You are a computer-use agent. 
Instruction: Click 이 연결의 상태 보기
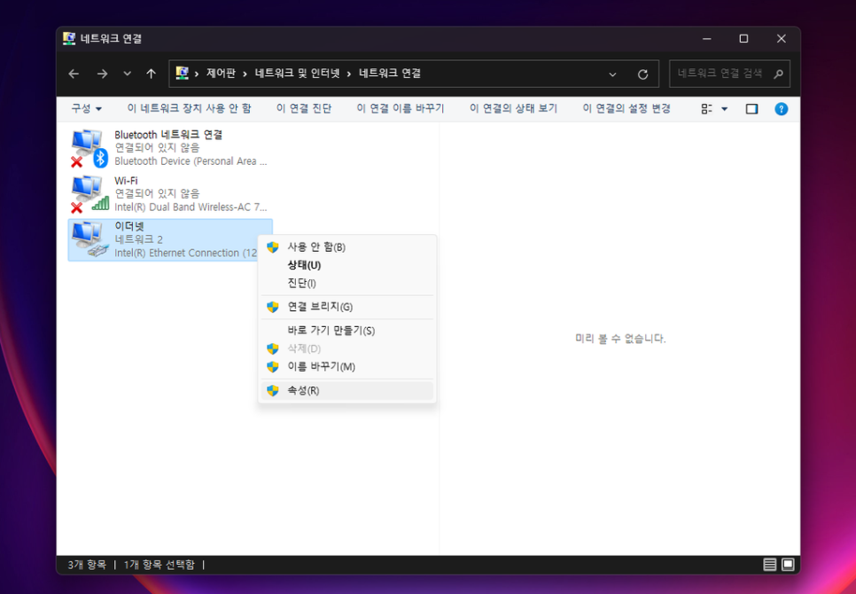pyautogui.click(x=513, y=109)
